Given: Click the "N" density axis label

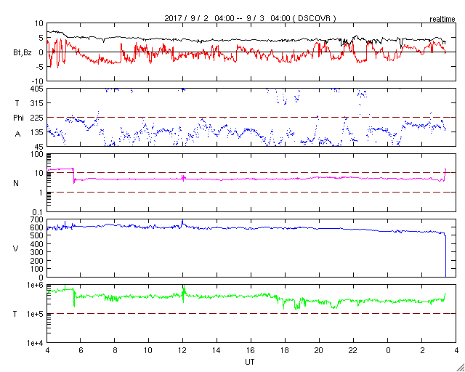Looking at the screenshot, I should point(16,183).
